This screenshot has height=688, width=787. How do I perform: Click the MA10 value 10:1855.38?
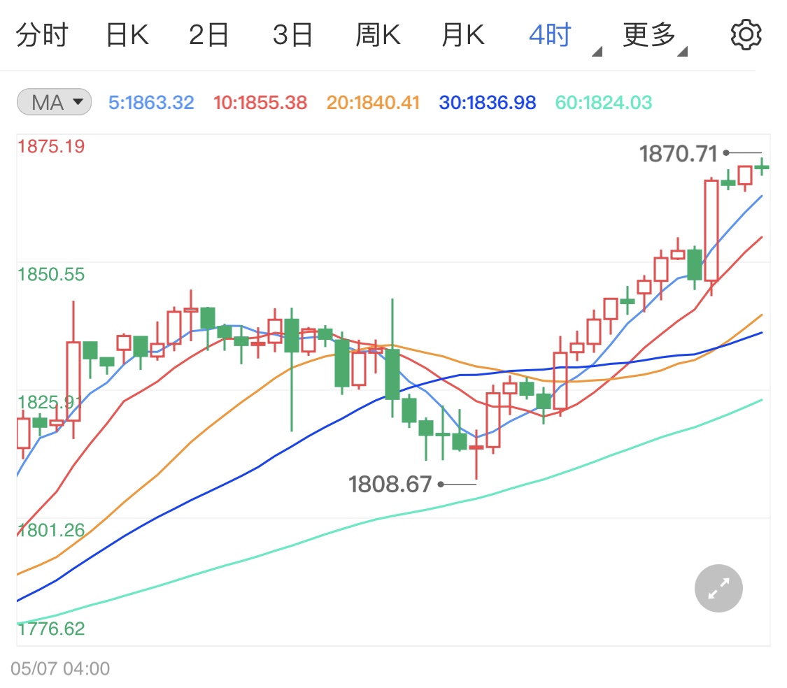(x=260, y=102)
